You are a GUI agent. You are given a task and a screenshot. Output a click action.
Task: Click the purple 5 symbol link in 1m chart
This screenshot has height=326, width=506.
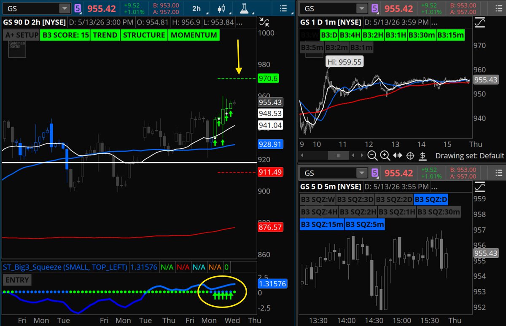[x=376, y=8]
